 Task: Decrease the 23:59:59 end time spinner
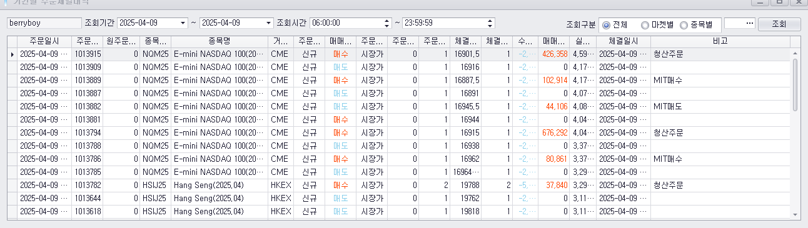[490, 26]
